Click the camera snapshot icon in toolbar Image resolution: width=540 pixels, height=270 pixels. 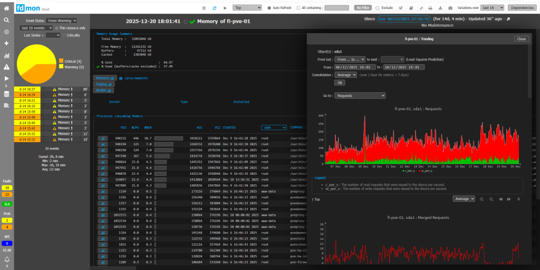pyautogui.click(x=450, y=8)
